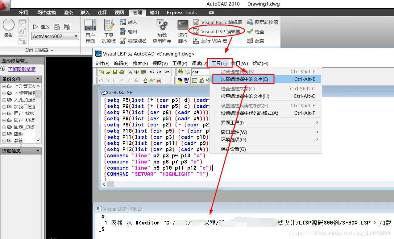
Task: Click the Redo arrow icon
Action: pyautogui.click(x=159, y=72)
